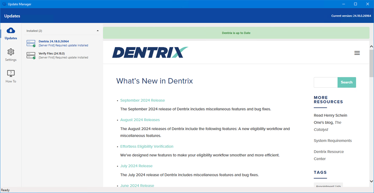The image size is (374, 193).
Task: Click the Search button
Action: pos(347,82)
